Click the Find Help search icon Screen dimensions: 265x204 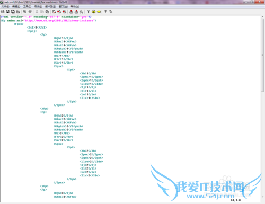pyautogui.click(x=111, y=12)
